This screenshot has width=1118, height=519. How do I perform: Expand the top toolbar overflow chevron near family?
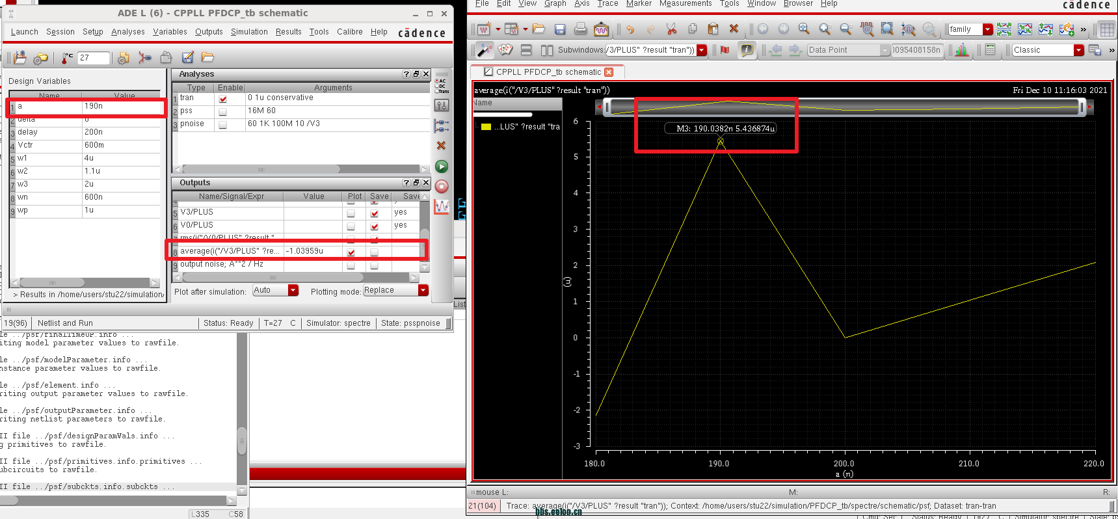pyautogui.click(x=1084, y=29)
